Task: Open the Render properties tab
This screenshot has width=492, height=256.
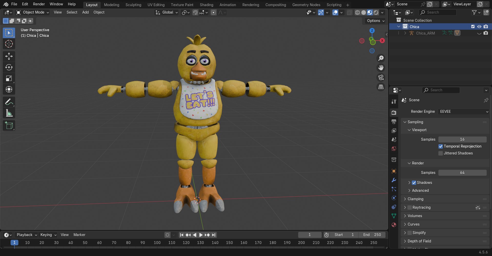Action: point(394,113)
